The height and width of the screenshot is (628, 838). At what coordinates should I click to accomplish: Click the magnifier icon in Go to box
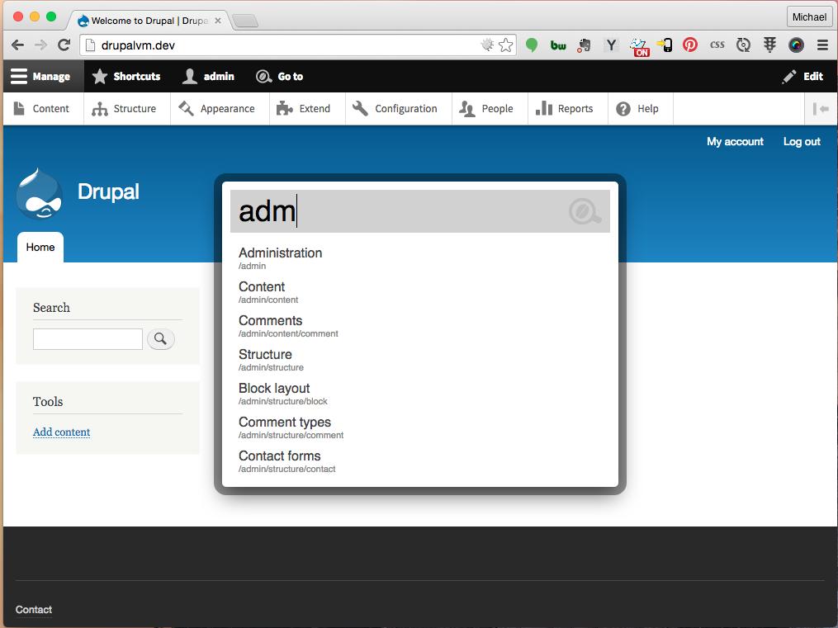click(585, 211)
